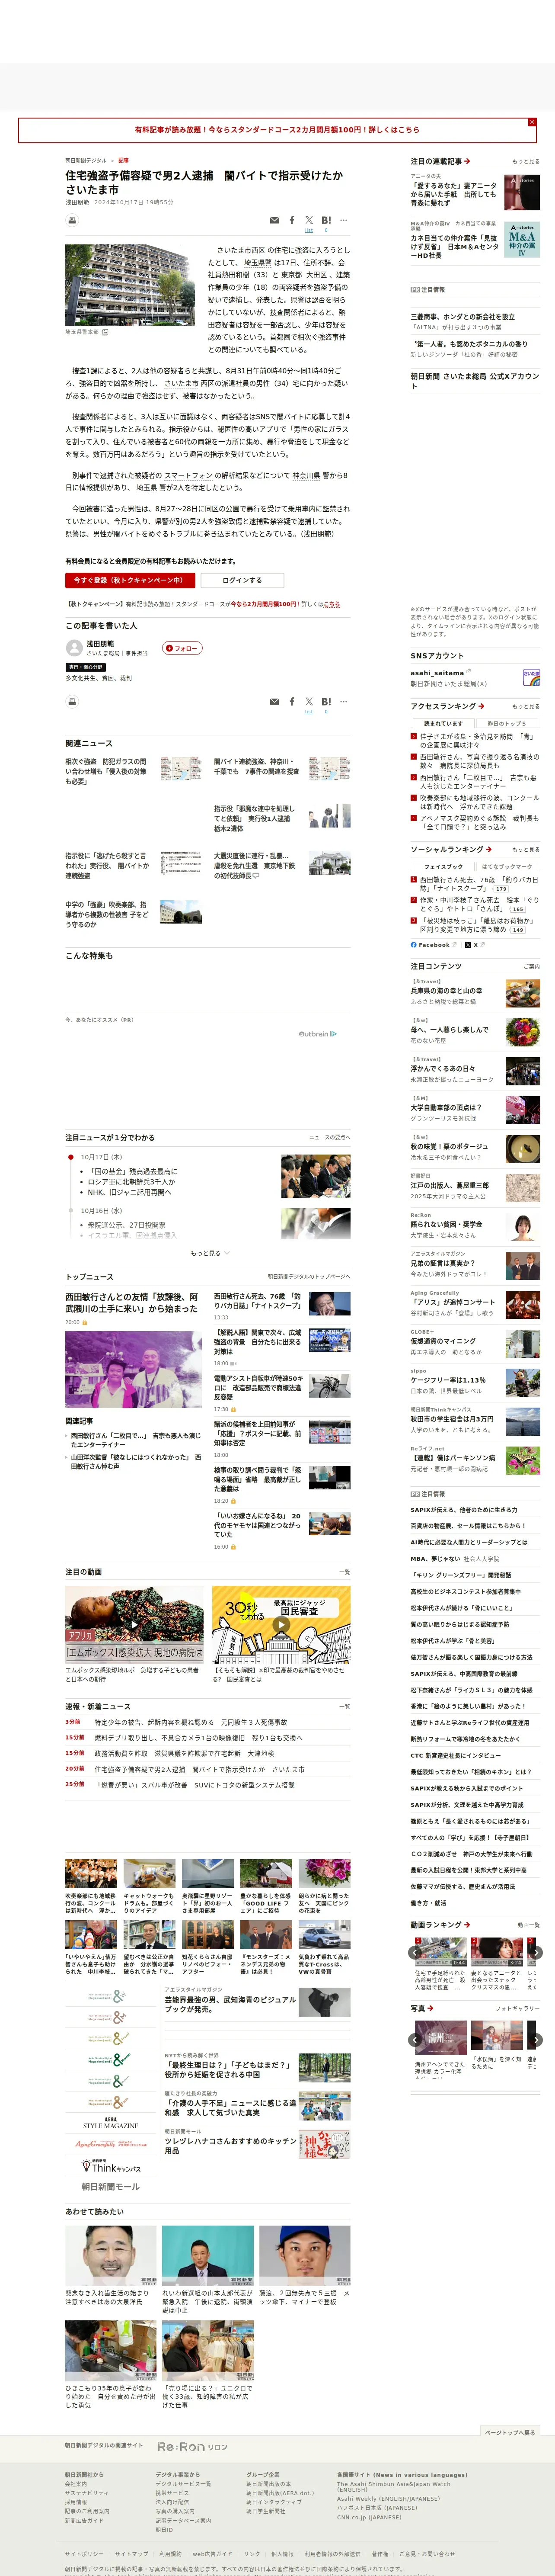The height and width of the screenshot is (2576, 555).
Task: Close the red subscription promo banner
Action: (532, 122)
